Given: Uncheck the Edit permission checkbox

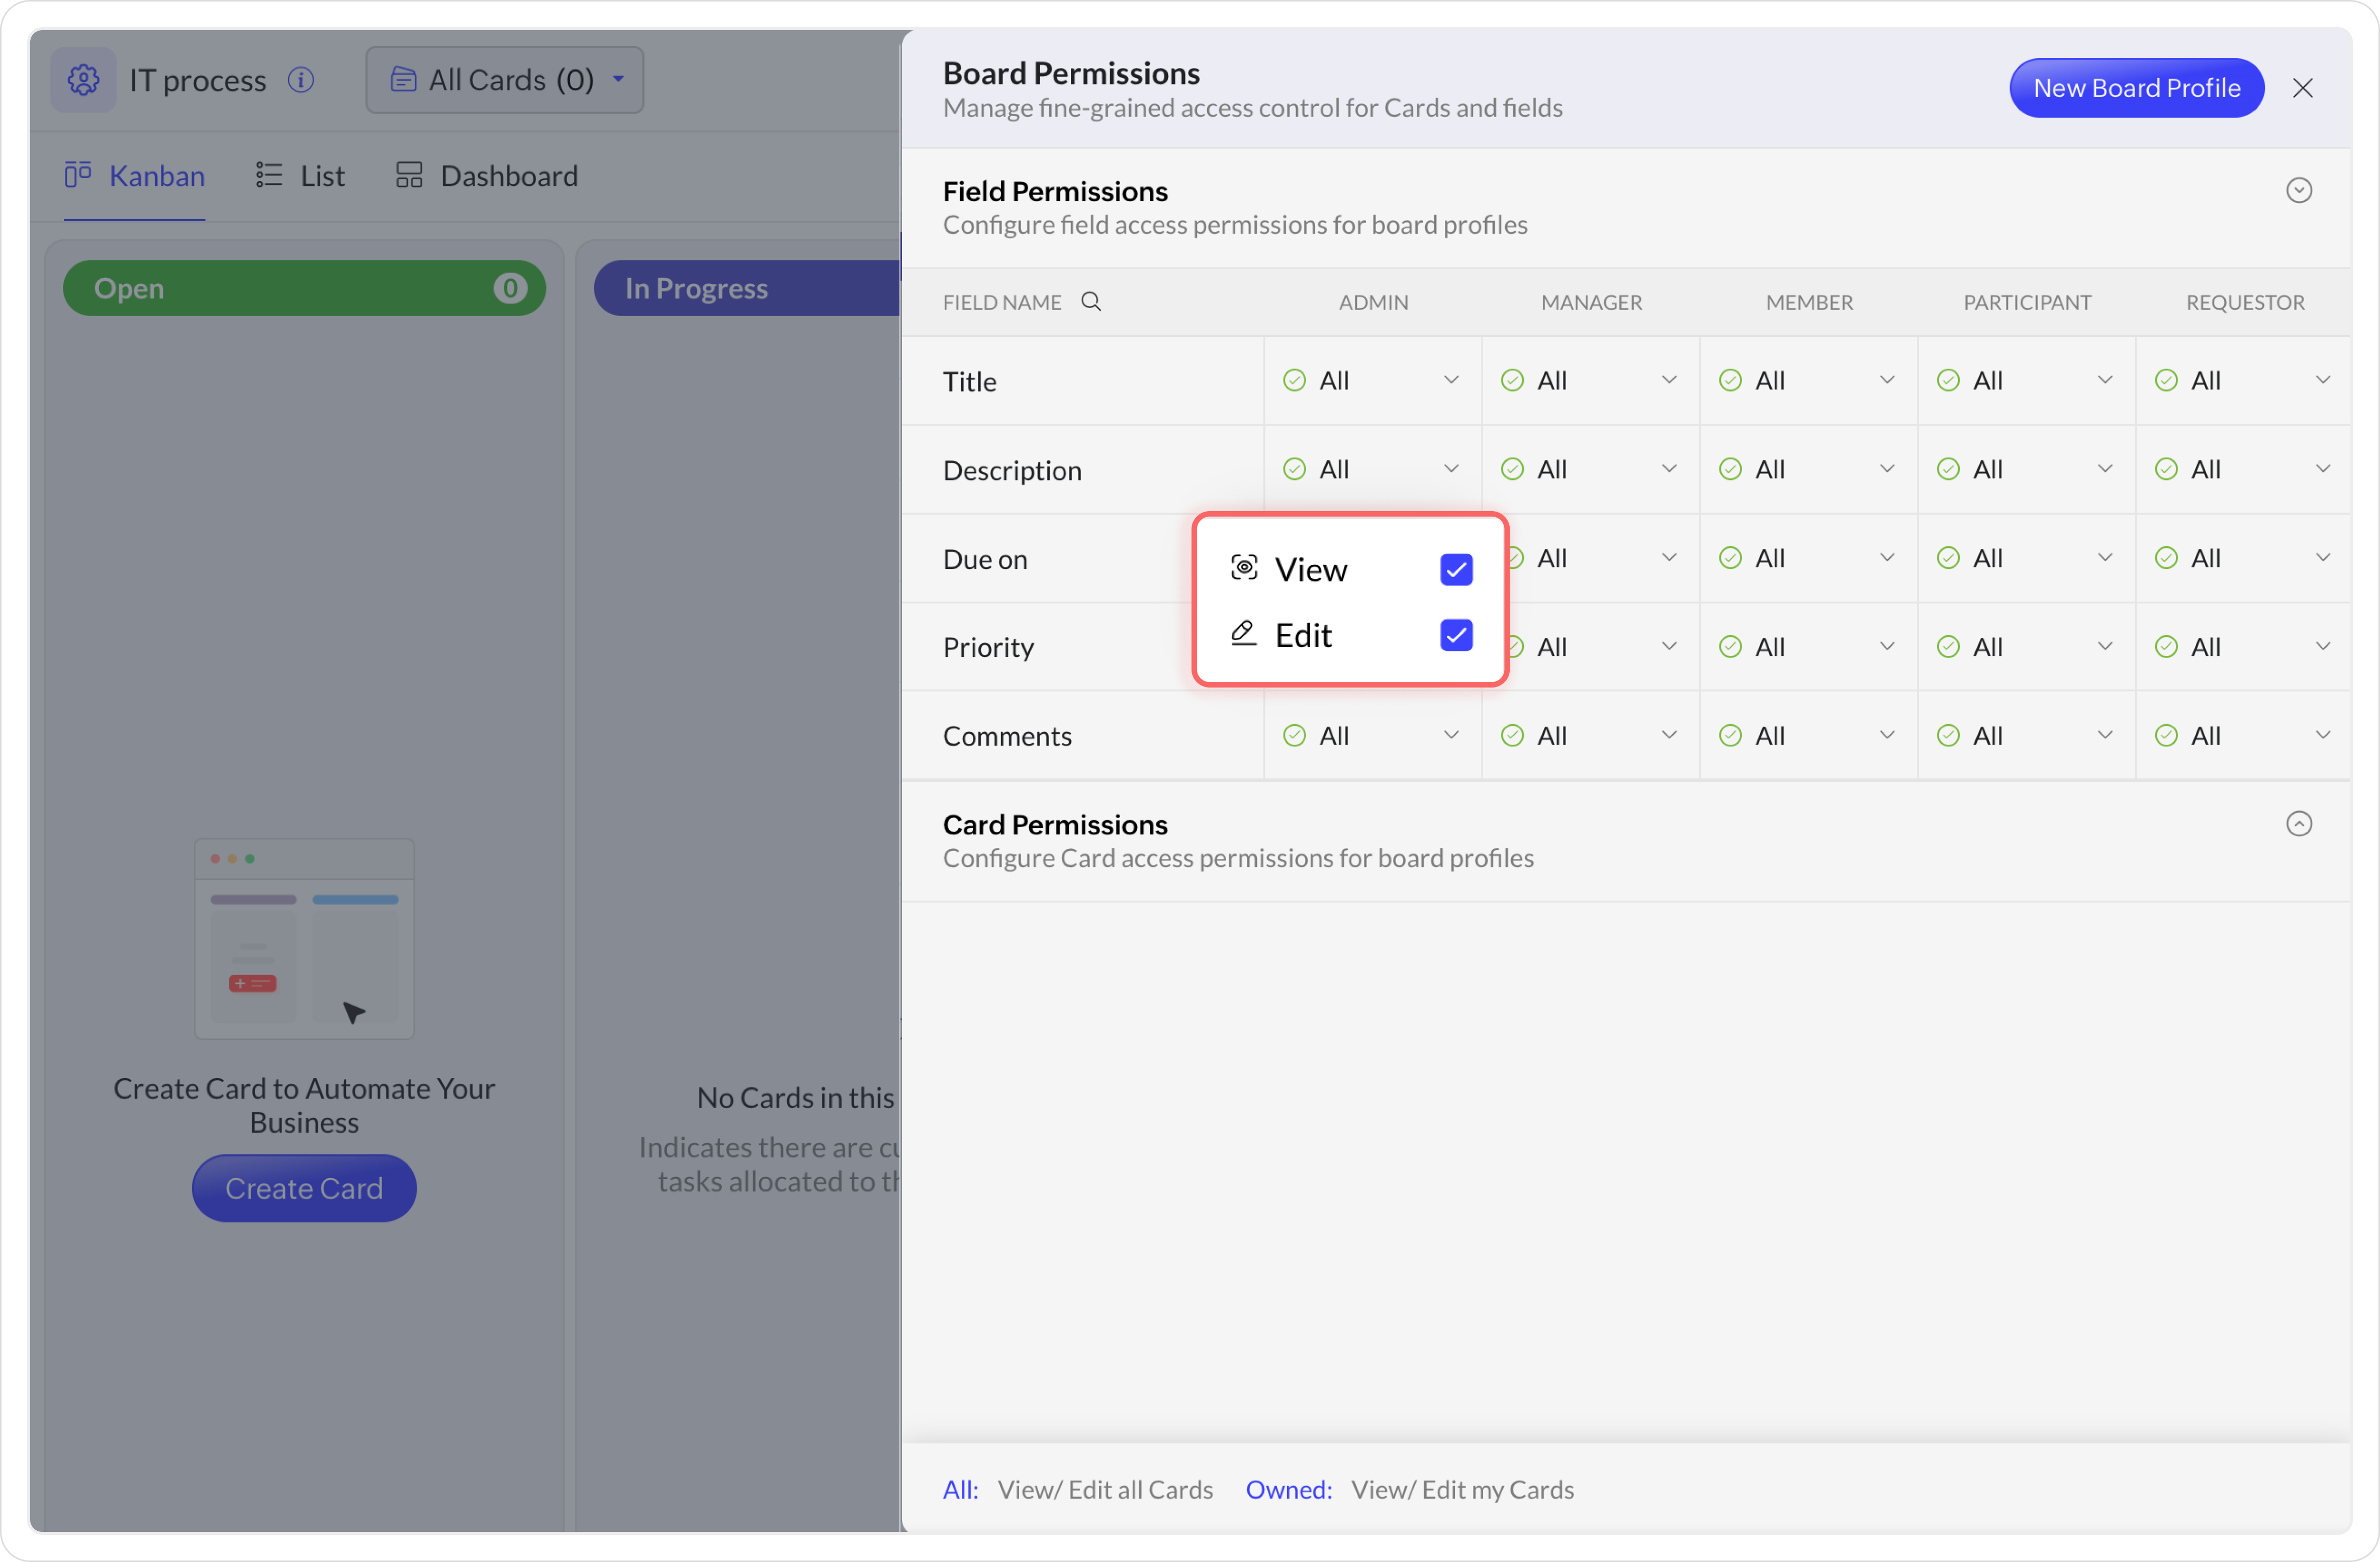Looking at the screenshot, I should click(x=1456, y=635).
